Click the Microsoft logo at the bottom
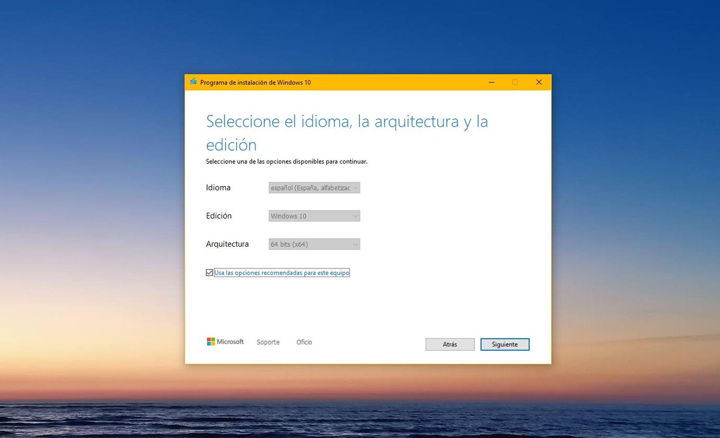The width and height of the screenshot is (720, 438). pos(225,342)
